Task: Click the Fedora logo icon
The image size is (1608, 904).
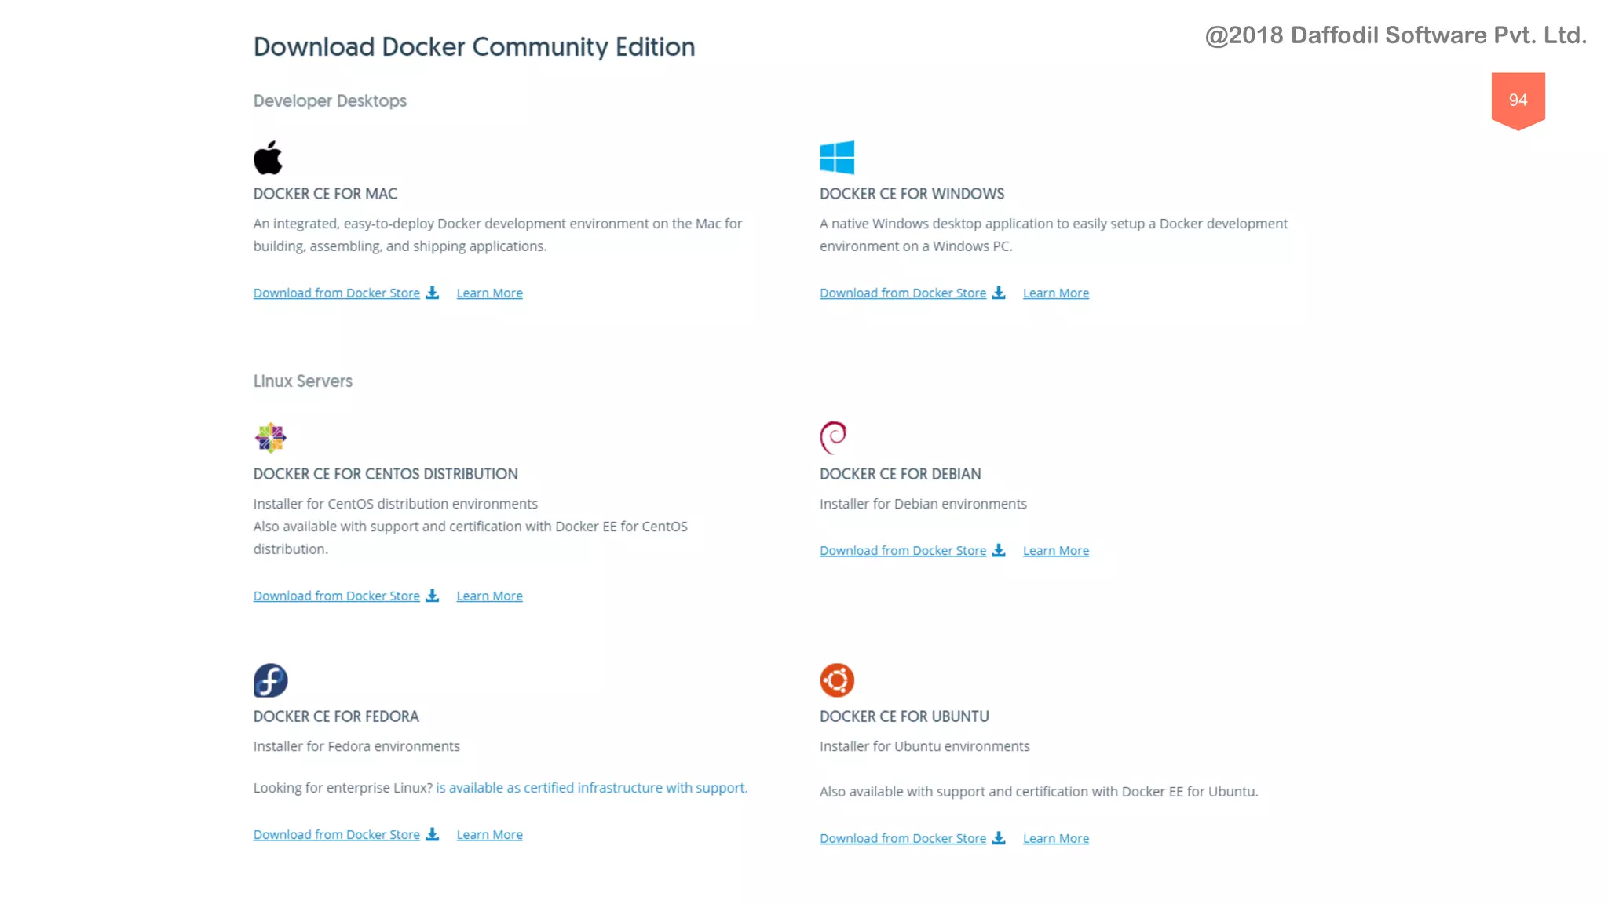Action: [x=270, y=680]
